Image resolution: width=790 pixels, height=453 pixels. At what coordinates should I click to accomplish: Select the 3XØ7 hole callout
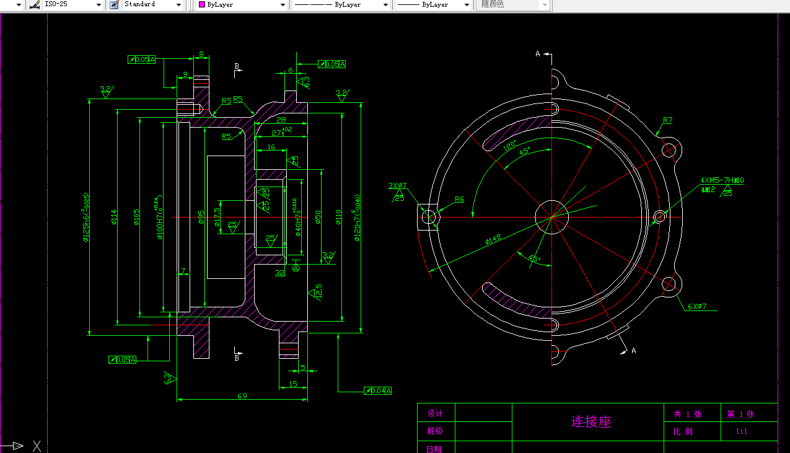click(396, 185)
